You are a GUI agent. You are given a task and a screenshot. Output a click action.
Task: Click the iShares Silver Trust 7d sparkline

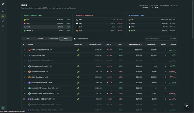(x=173, y=72)
